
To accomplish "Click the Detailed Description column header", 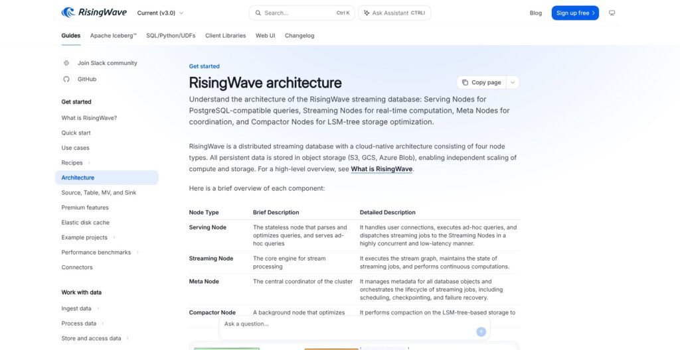I will tap(387, 213).
